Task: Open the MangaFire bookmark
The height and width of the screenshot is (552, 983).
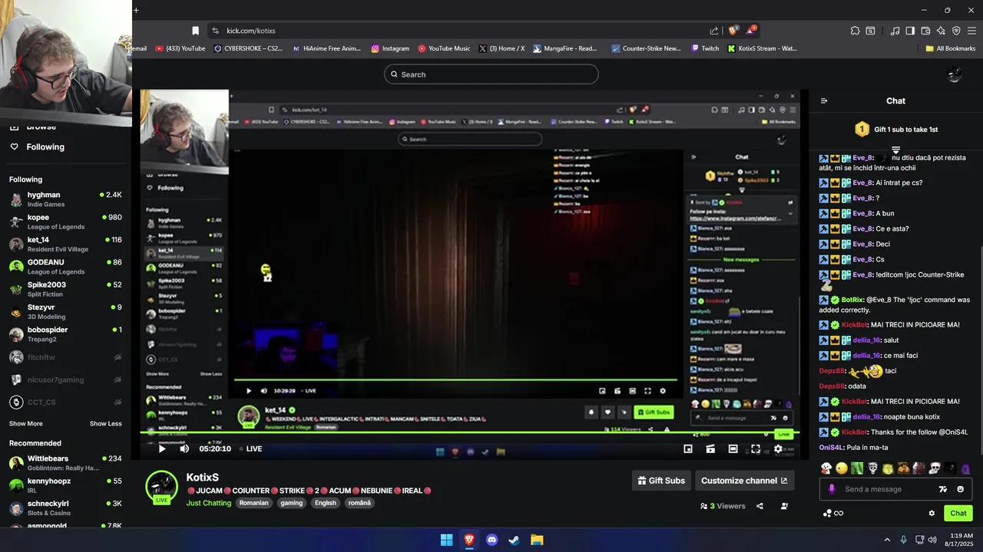Action: pyautogui.click(x=564, y=48)
